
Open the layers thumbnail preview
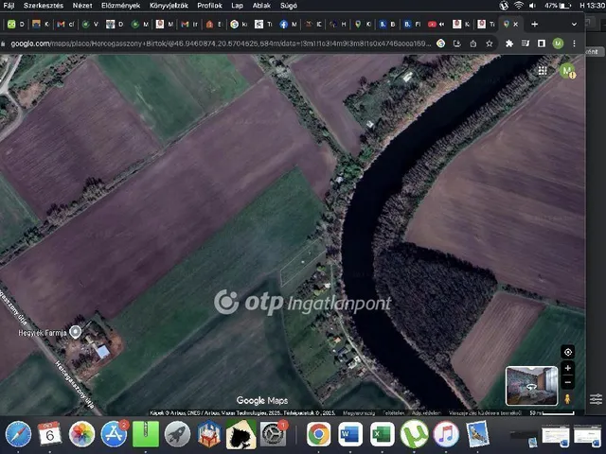pyautogui.click(x=532, y=386)
